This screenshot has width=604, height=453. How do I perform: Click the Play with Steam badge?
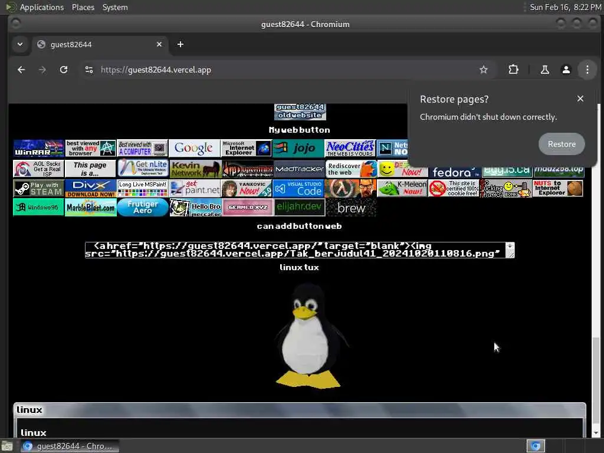click(38, 188)
